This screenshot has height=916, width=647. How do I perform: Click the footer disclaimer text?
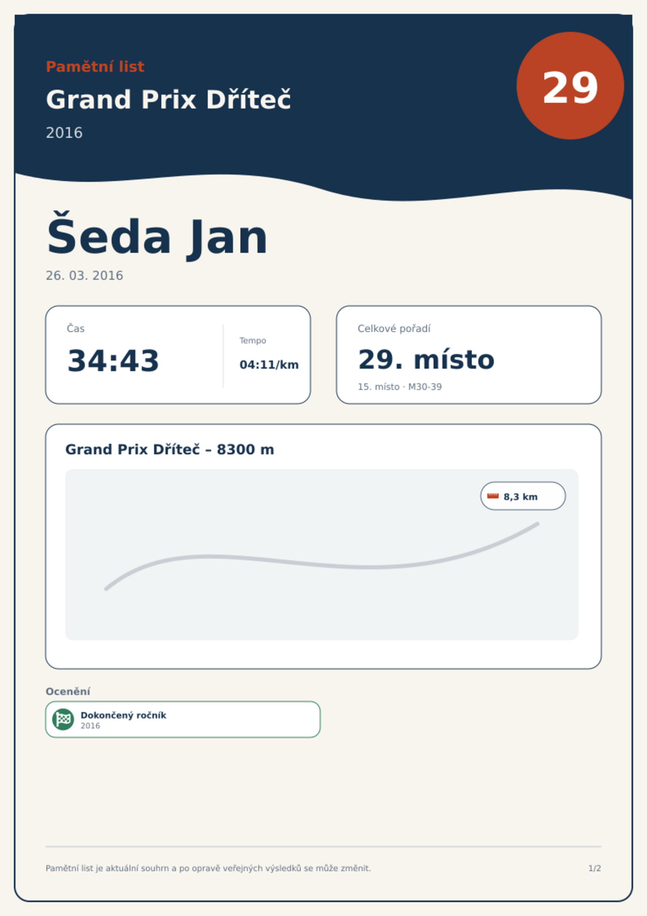[x=208, y=868]
